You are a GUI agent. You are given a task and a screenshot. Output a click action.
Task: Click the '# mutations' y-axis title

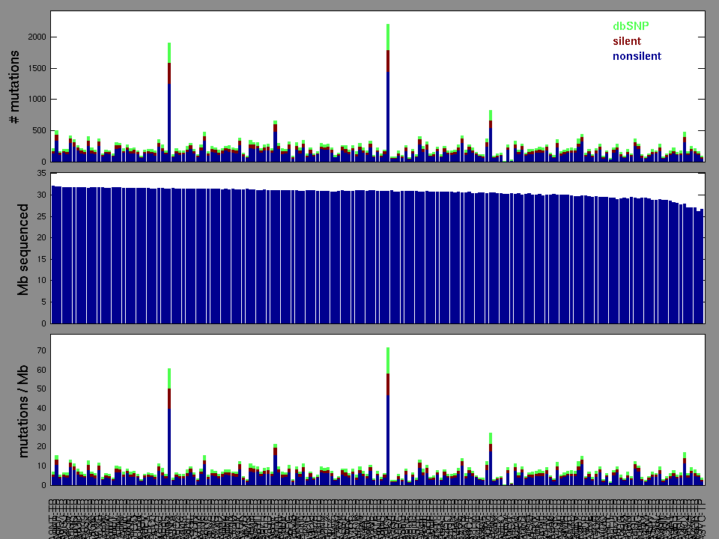[x=14, y=88]
